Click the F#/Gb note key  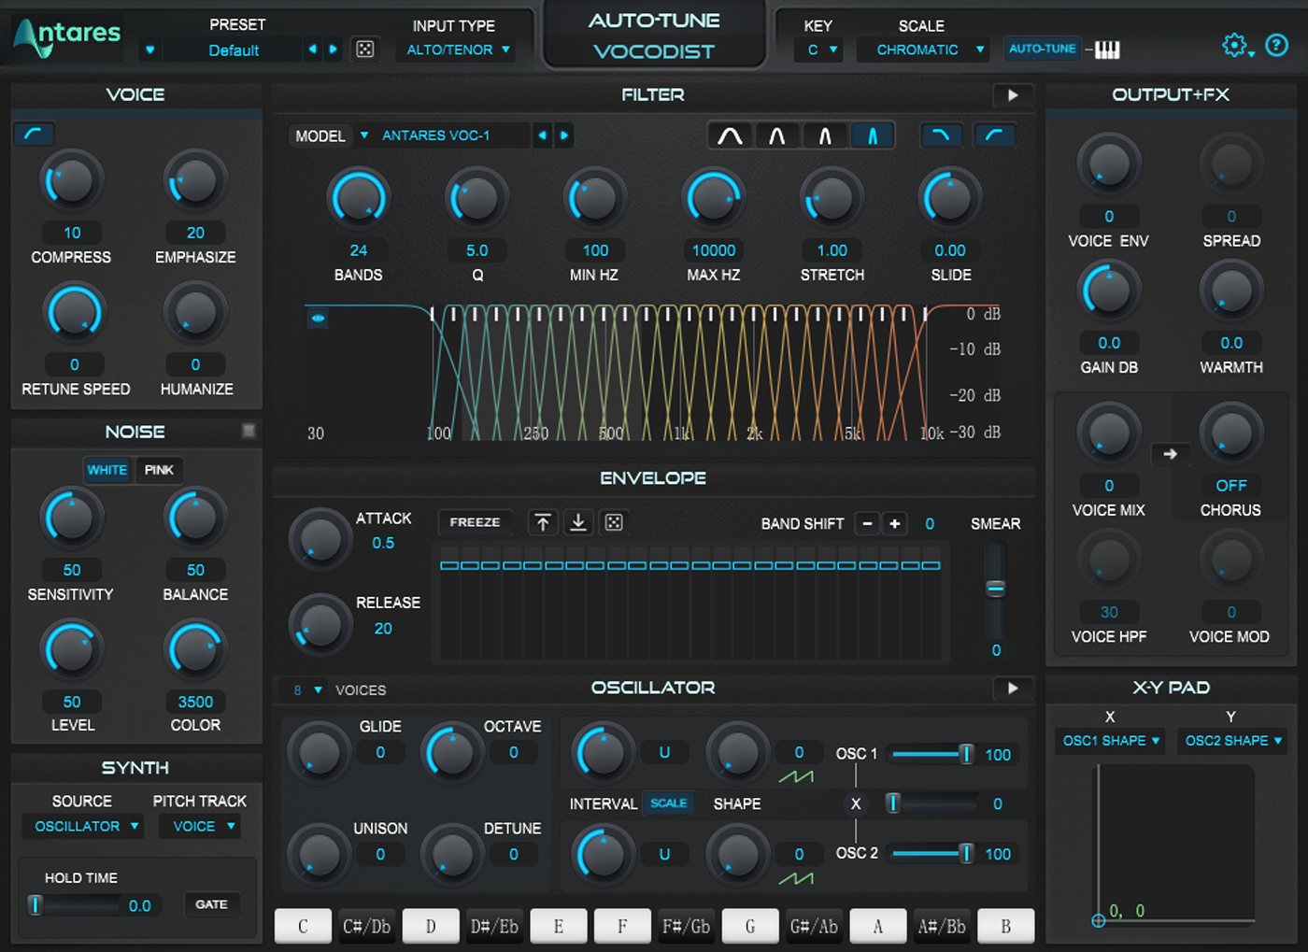click(x=686, y=926)
